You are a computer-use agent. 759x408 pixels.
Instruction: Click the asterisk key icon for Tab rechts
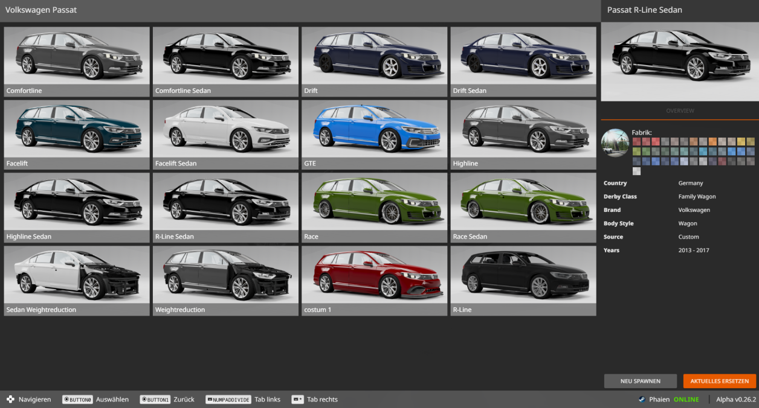[297, 400]
